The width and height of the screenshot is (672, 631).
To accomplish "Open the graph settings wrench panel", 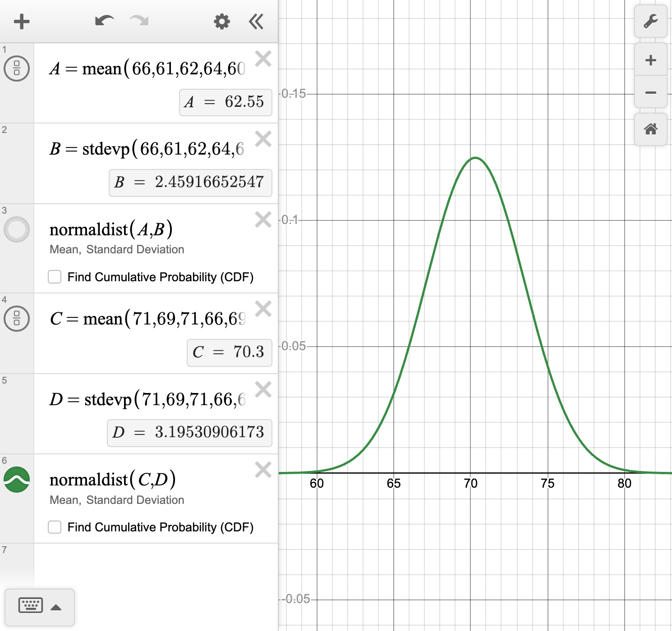I will click(651, 22).
